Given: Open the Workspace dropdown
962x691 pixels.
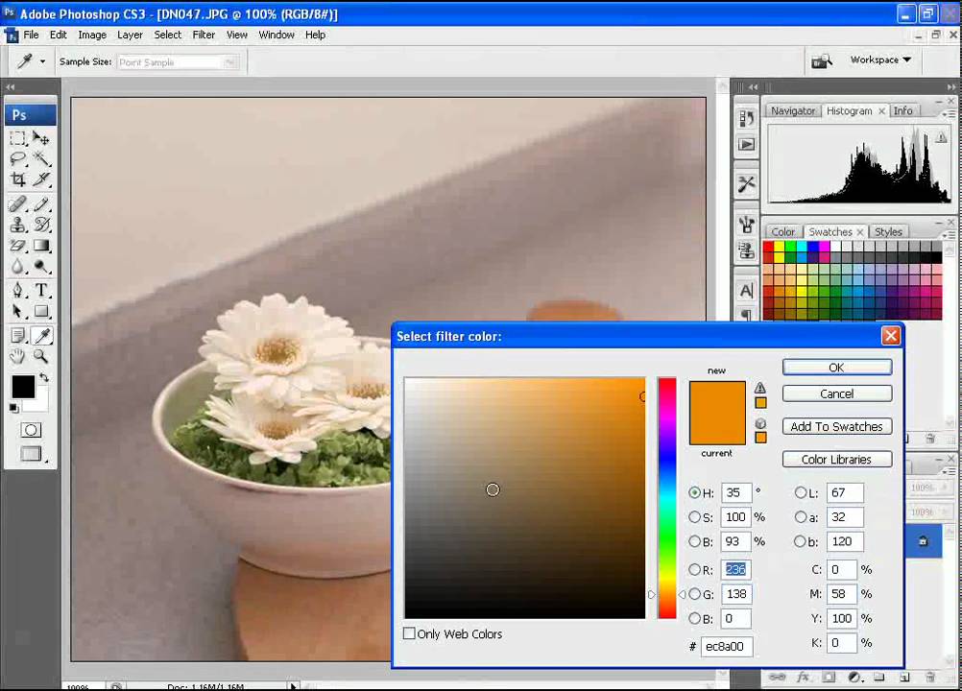Looking at the screenshot, I should [x=880, y=60].
